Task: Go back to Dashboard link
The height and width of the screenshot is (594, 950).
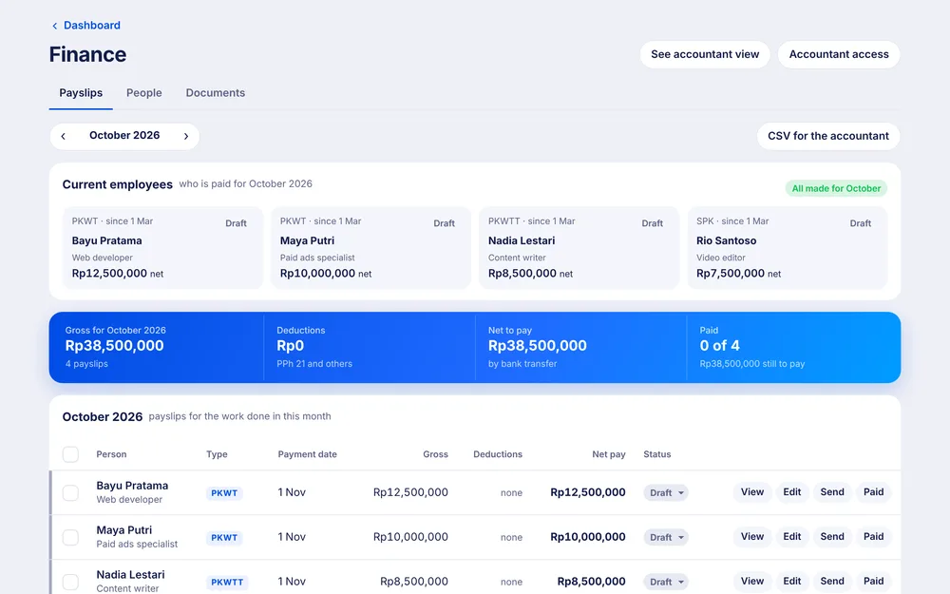Action: click(86, 26)
